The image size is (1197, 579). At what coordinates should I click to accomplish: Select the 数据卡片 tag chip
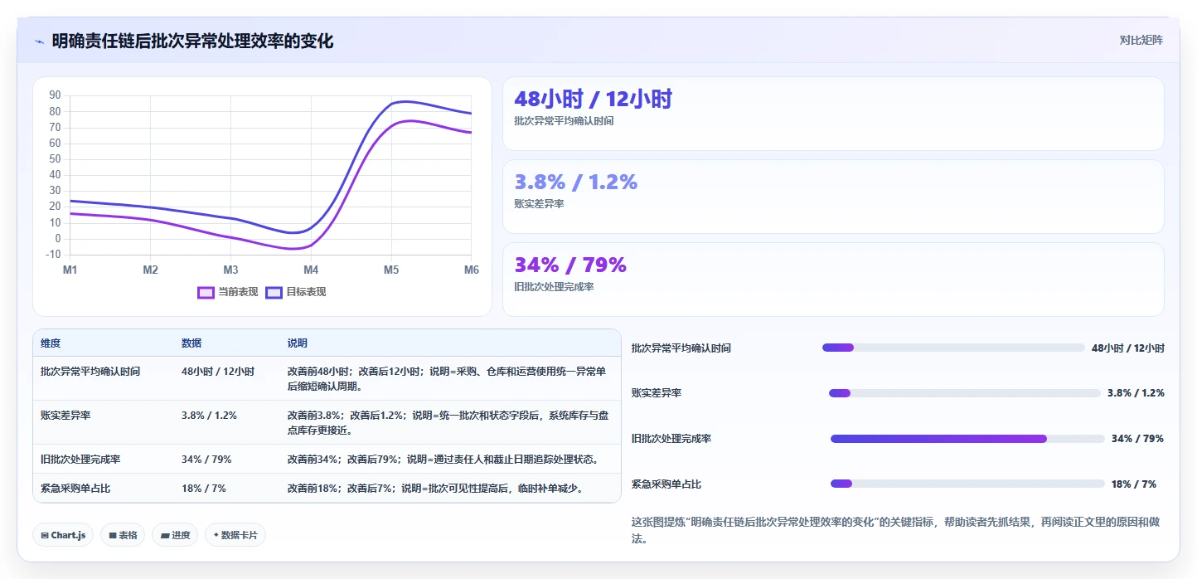click(235, 535)
